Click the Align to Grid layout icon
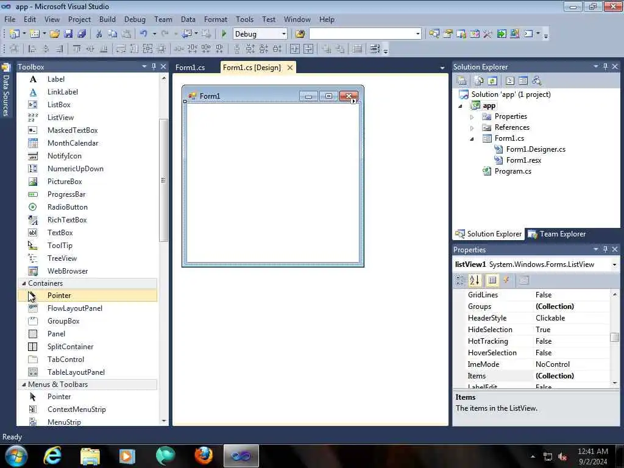The height and width of the screenshot is (468, 624). [14, 49]
